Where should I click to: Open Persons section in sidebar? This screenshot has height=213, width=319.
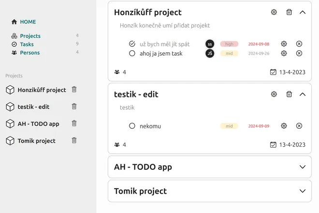pos(29,52)
